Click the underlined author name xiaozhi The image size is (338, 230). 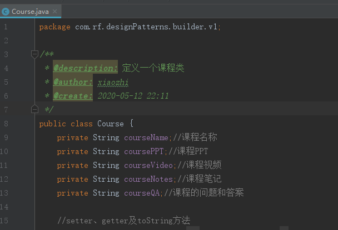coord(113,82)
